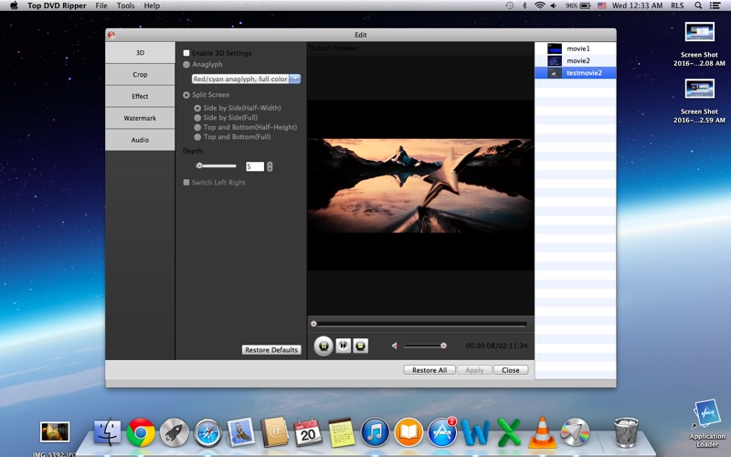Screen dimensions: 731x457
Task: Enable 3D Settings checkbox
Action: (x=186, y=53)
